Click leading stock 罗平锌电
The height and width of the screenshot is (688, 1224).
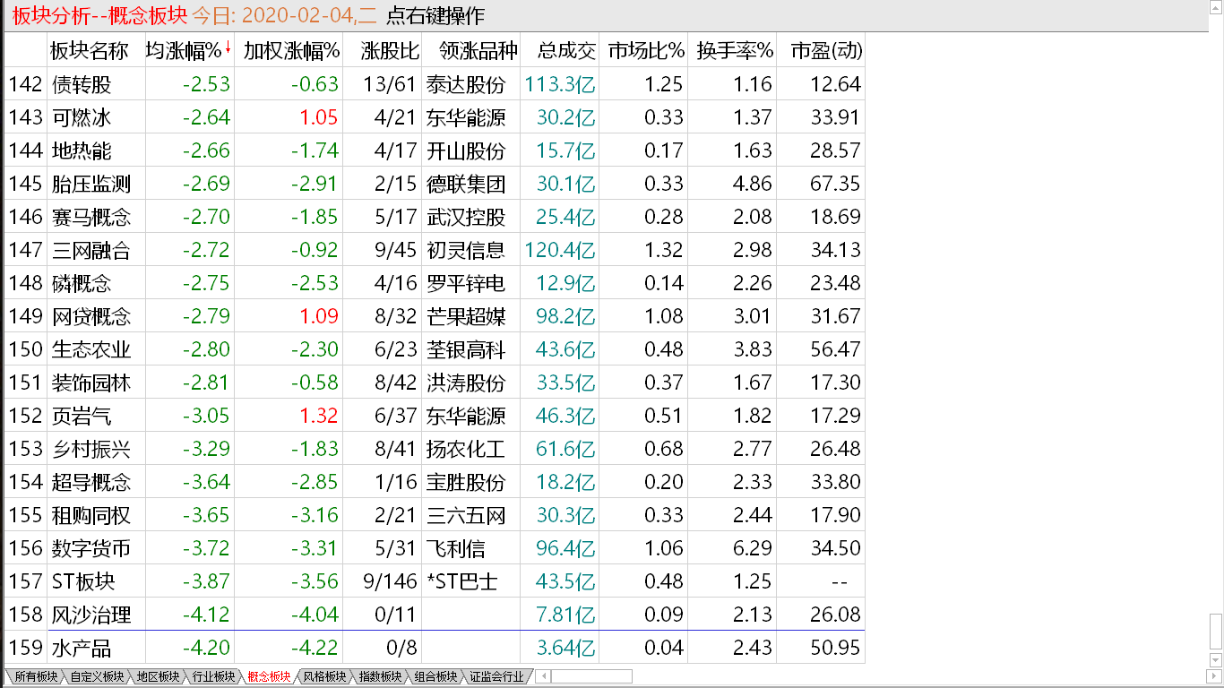click(x=466, y=283)
